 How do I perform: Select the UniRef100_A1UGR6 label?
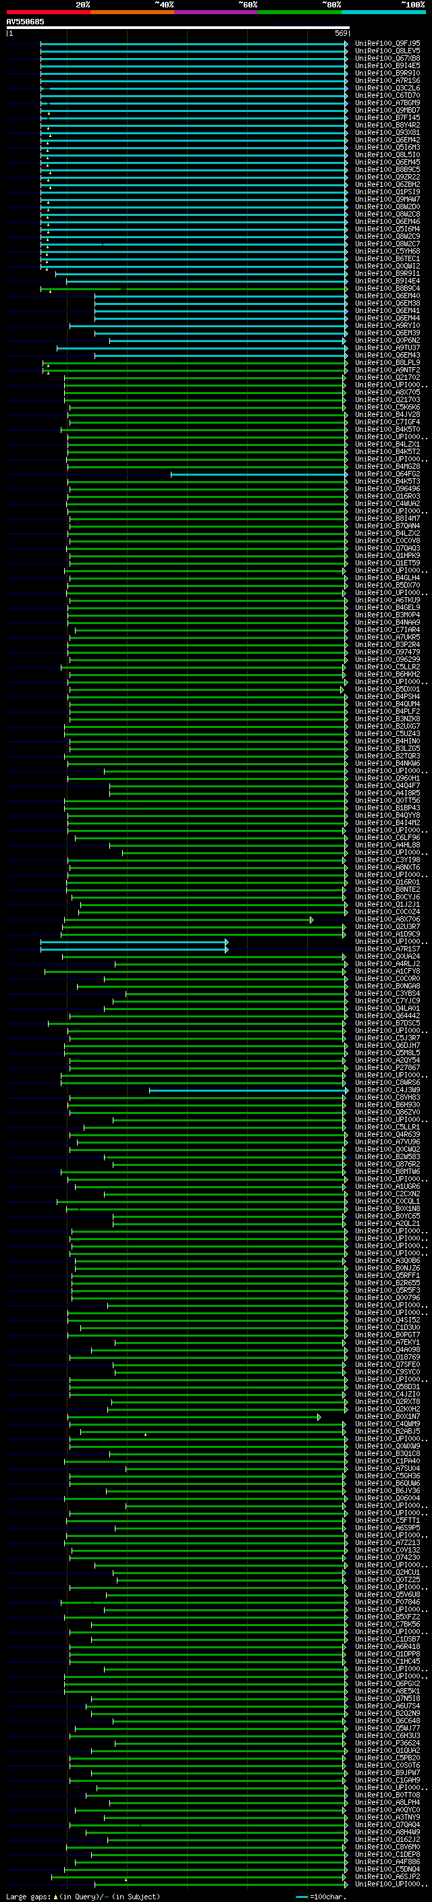[387, 1187]
